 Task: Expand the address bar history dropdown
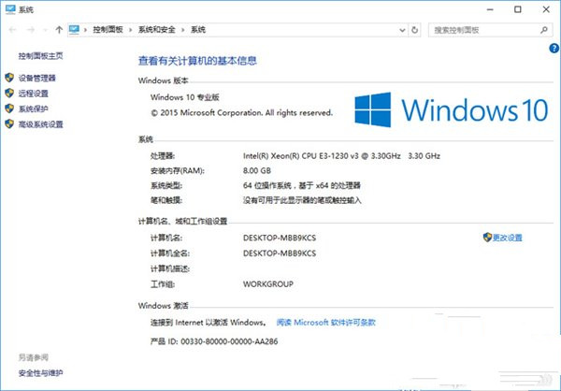tap(402, 30)
